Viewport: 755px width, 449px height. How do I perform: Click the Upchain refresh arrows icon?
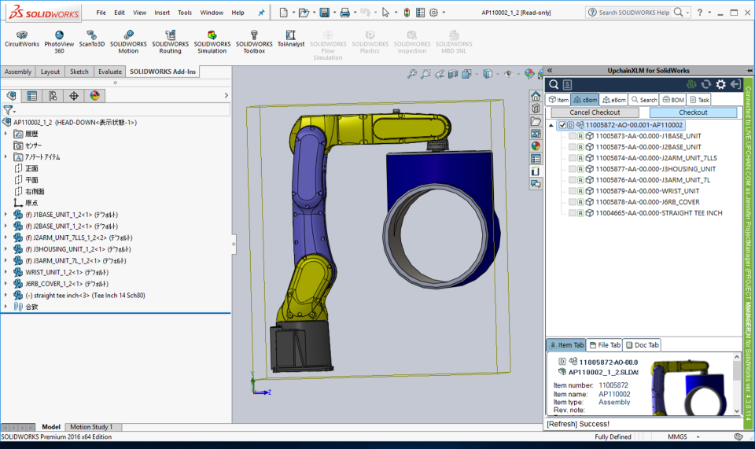click(x=705, y=84)
